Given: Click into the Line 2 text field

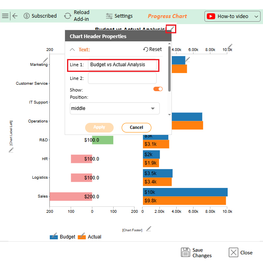Looking at the screenshot, I should pos(122,78).
